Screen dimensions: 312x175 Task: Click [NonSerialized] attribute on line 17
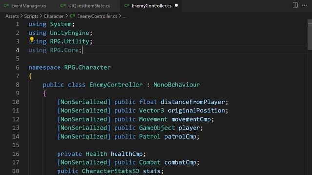[x=84, y=162]
